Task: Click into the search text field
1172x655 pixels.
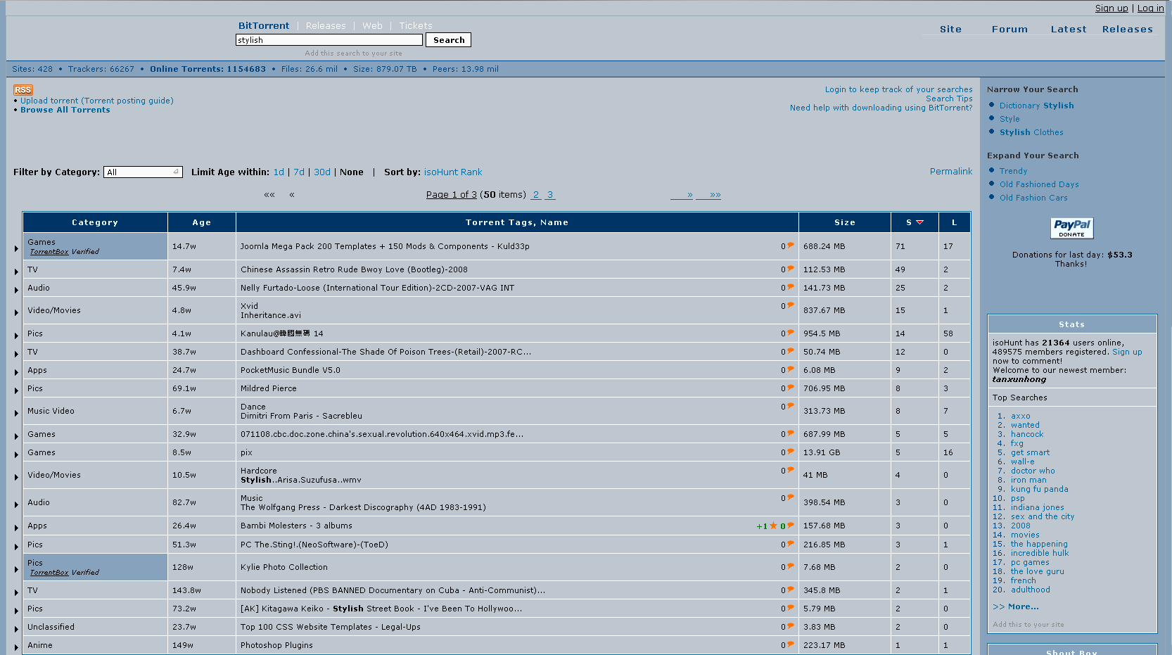Action: (329, 40)
